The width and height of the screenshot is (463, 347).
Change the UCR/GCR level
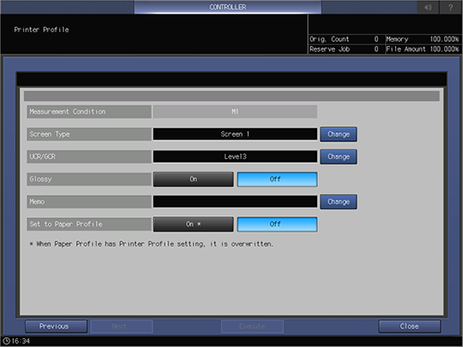click(x=339, y=157)
